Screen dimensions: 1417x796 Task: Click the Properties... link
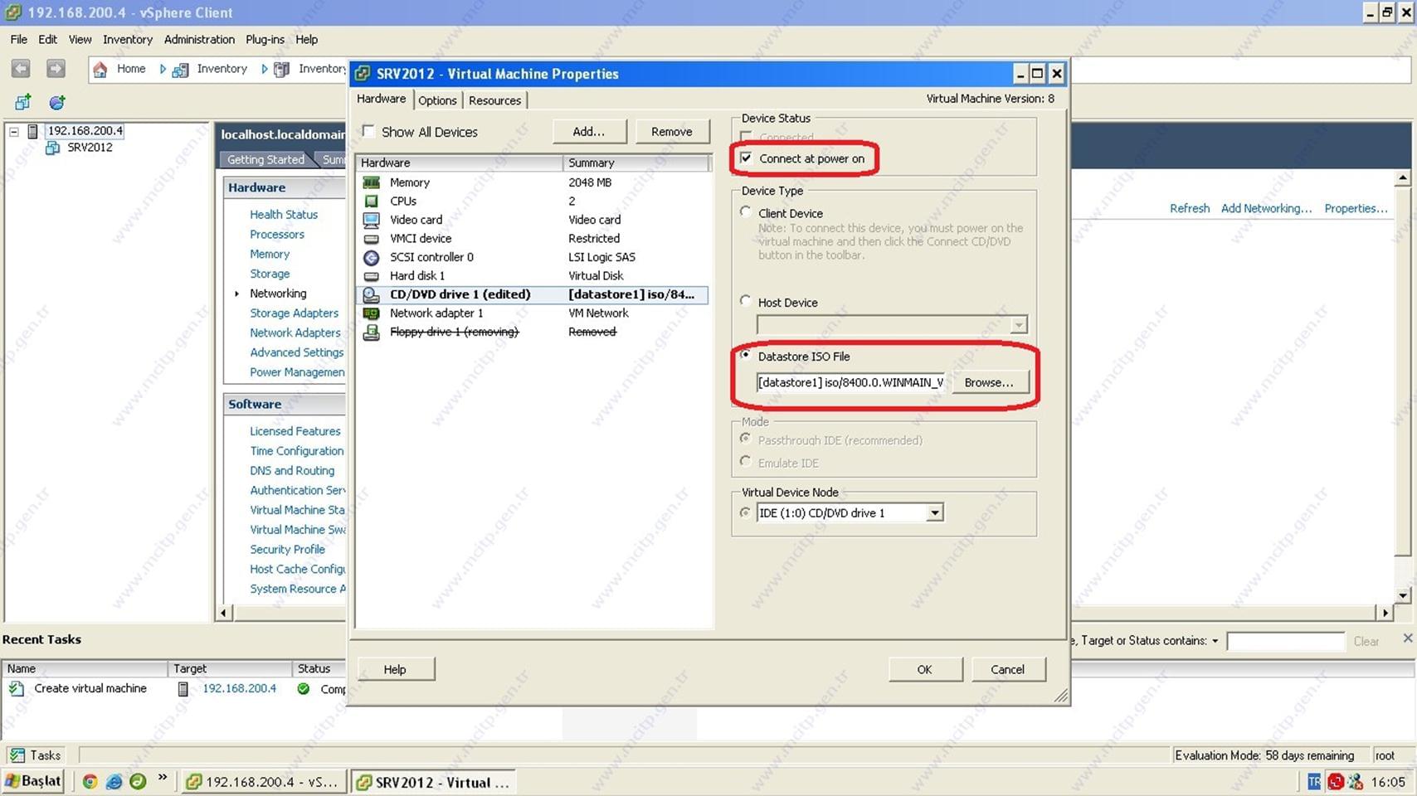pyautogui.click(x=1356, y=208)
